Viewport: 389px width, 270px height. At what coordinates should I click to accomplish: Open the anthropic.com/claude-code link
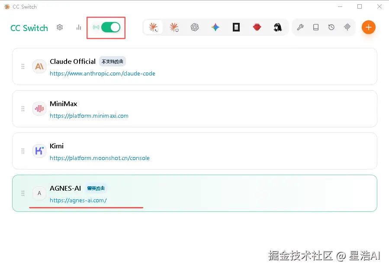[x=103, y=74]
